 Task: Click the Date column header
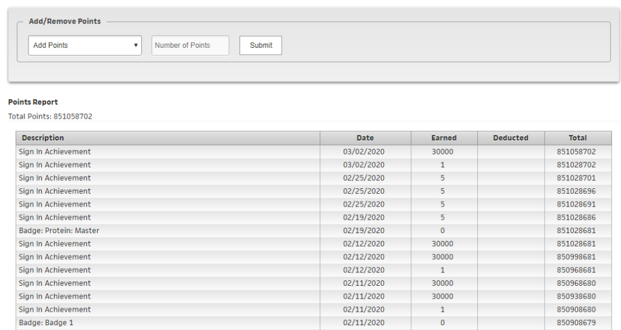(x=364, y=138)
